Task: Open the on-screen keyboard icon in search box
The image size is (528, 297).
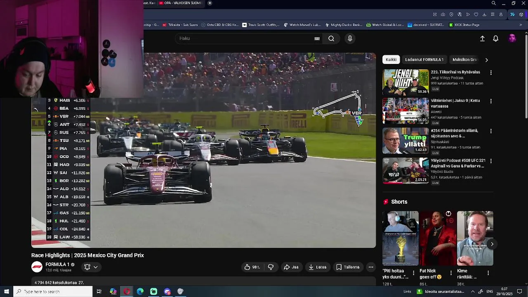Action: coord(317,38)
